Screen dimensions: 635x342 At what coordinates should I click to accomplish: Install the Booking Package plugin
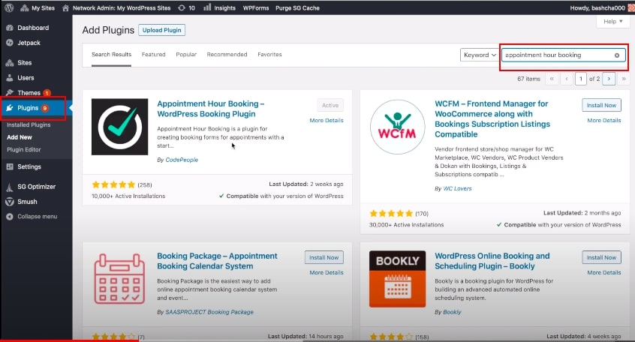(x=324, y=257)
